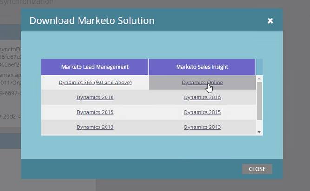Choose Dynamics 2013 under Marketo Lead Management

(x=95, y=127)
